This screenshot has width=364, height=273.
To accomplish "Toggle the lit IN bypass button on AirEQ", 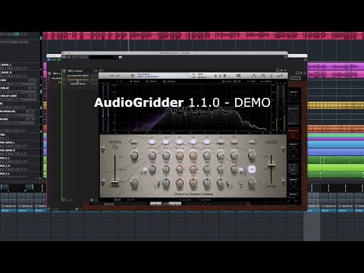I will point(252,169).
